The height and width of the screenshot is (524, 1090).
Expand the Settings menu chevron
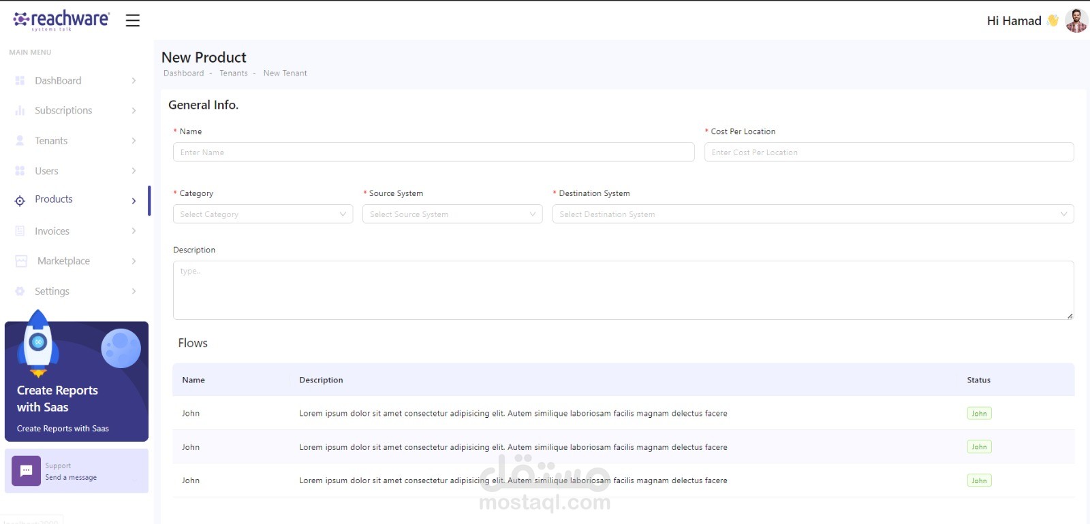point(134,291)
